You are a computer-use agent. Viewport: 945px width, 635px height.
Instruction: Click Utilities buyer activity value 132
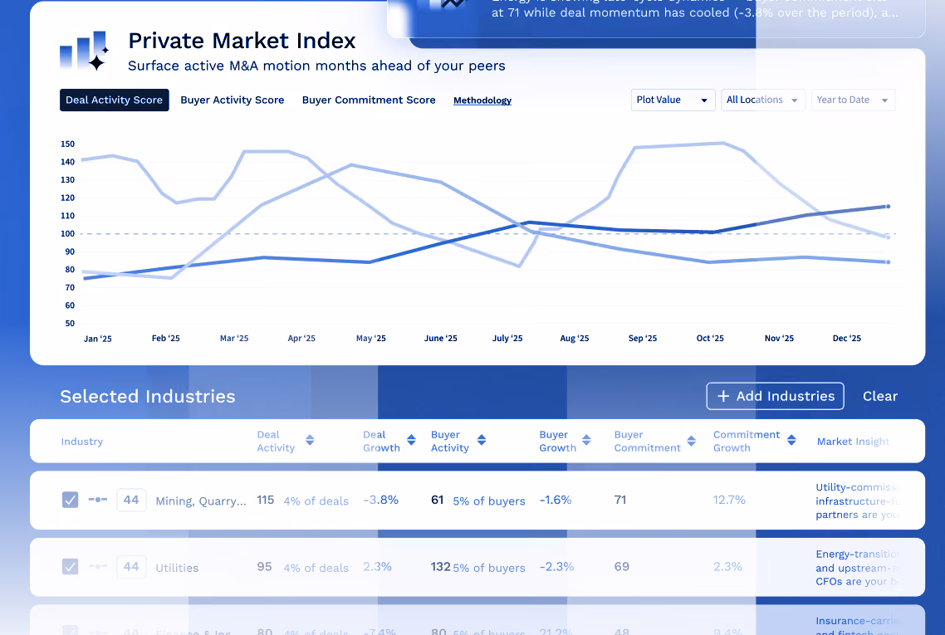[x=441, y=567]
